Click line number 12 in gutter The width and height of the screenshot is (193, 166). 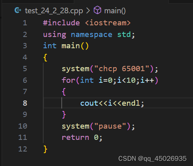[x=23, y=149]
